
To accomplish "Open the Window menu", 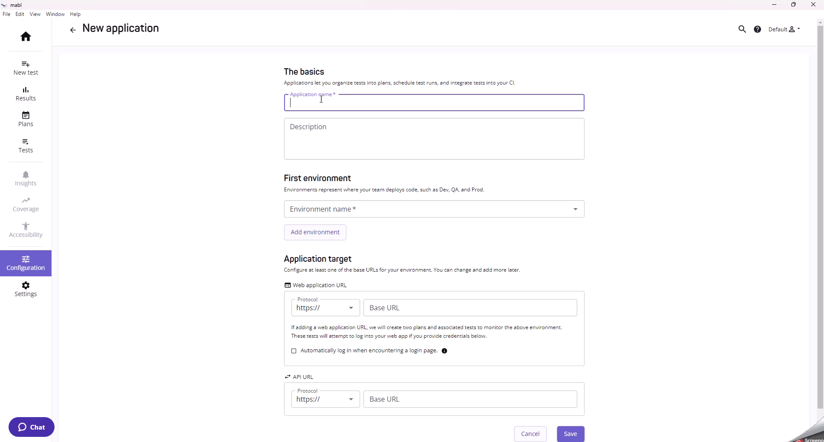I will (55, 14).
